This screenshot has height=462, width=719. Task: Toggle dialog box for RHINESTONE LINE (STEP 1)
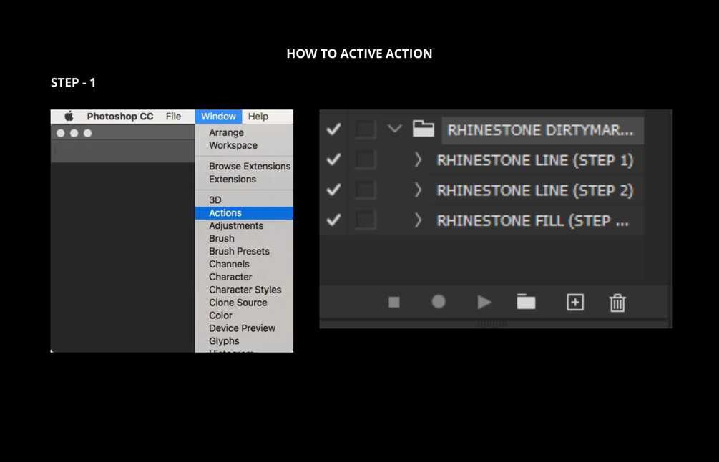coord(365,160)
